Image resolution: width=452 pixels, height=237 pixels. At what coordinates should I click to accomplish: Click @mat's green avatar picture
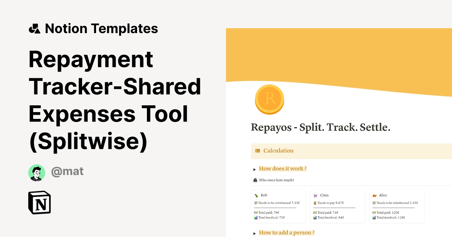[37, 172]
